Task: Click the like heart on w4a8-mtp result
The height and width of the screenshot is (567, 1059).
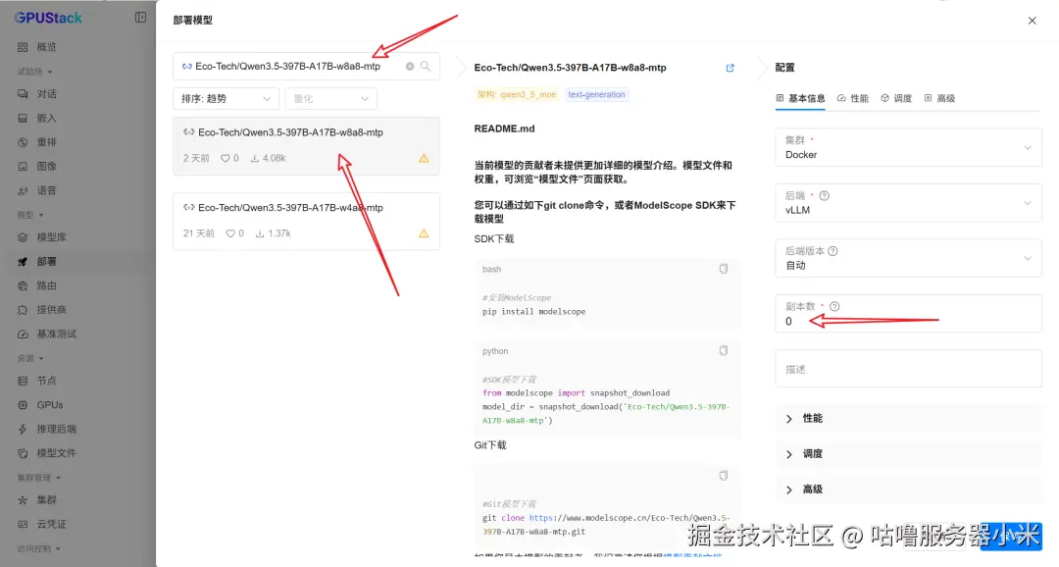Action: (x=230, y=233)
